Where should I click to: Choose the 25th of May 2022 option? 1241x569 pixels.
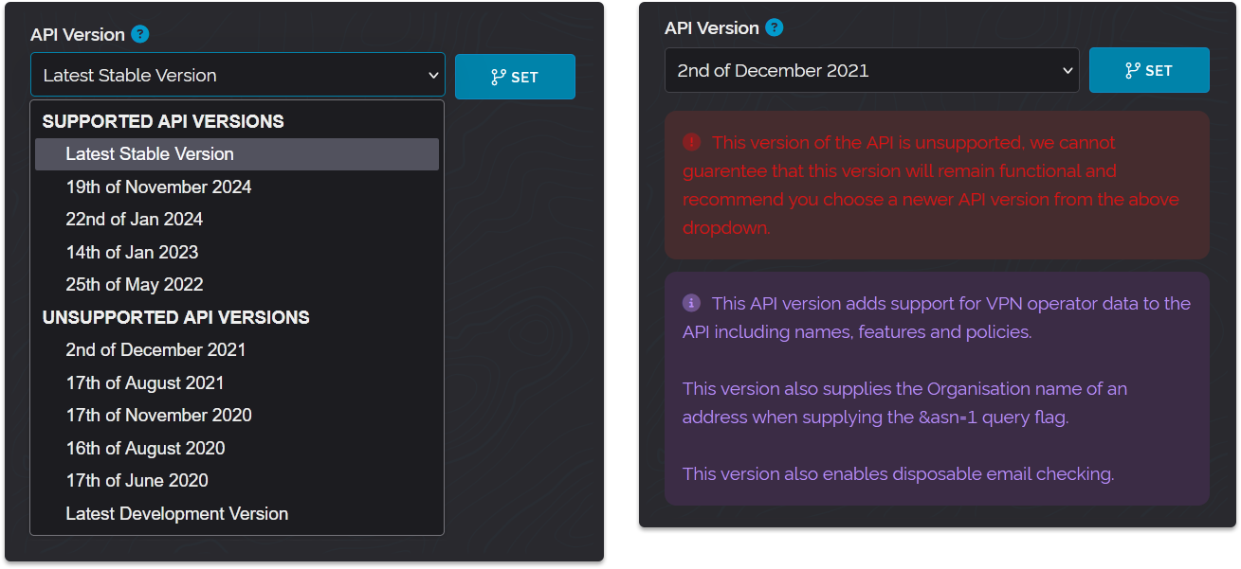134,285
